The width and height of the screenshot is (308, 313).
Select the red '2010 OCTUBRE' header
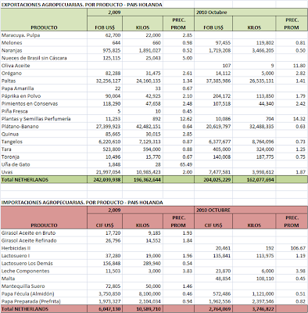[213, 210]
